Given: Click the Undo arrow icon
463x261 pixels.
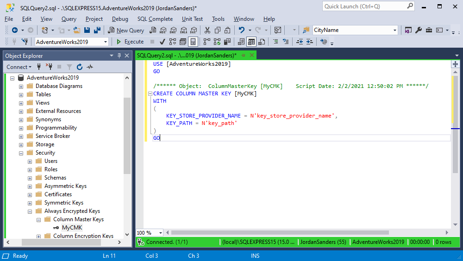Looking at the screenshot, I should (241, 30).
